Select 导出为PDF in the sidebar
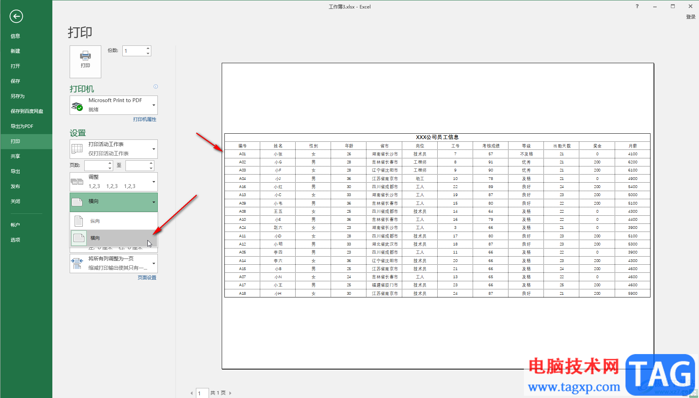The image size is (699, 398). click(26, 126)
